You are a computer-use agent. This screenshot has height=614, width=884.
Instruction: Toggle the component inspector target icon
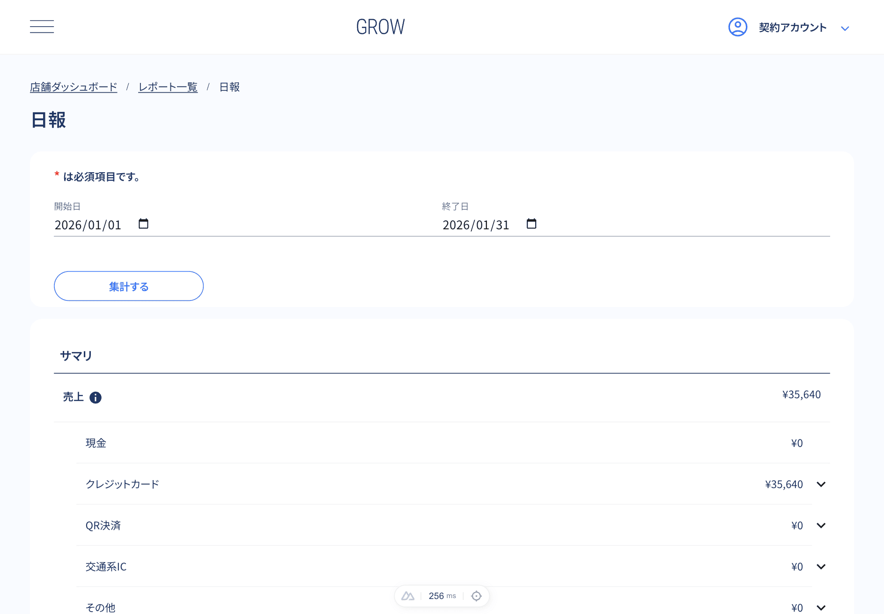coord(476,596)
